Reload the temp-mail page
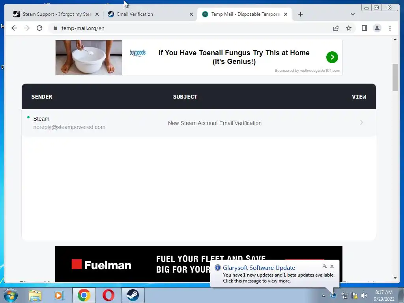Screen dimensions: 404x303 pyautogui.click(x=39, y=28)
